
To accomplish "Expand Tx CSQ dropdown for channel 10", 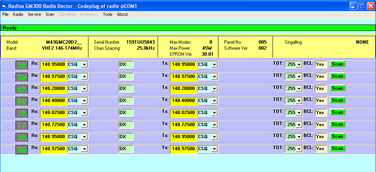I will coord(214,113).
